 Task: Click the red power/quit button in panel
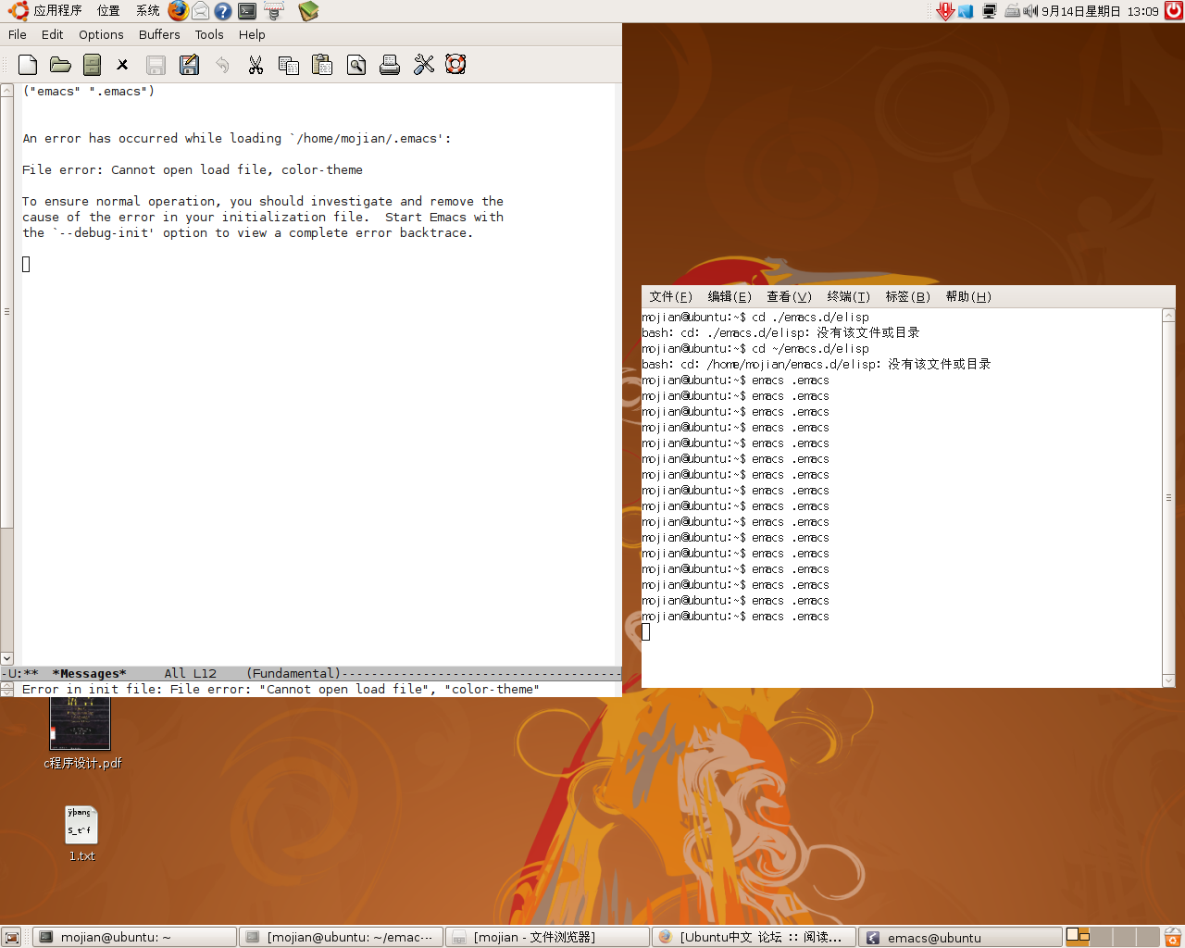[x=1174, y=11]
